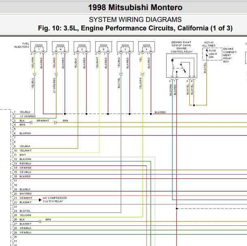Screen dimensions: 247x246
Task: Click pin 11 WHT label
Action: pyautogui.click(x=23, y=155)
